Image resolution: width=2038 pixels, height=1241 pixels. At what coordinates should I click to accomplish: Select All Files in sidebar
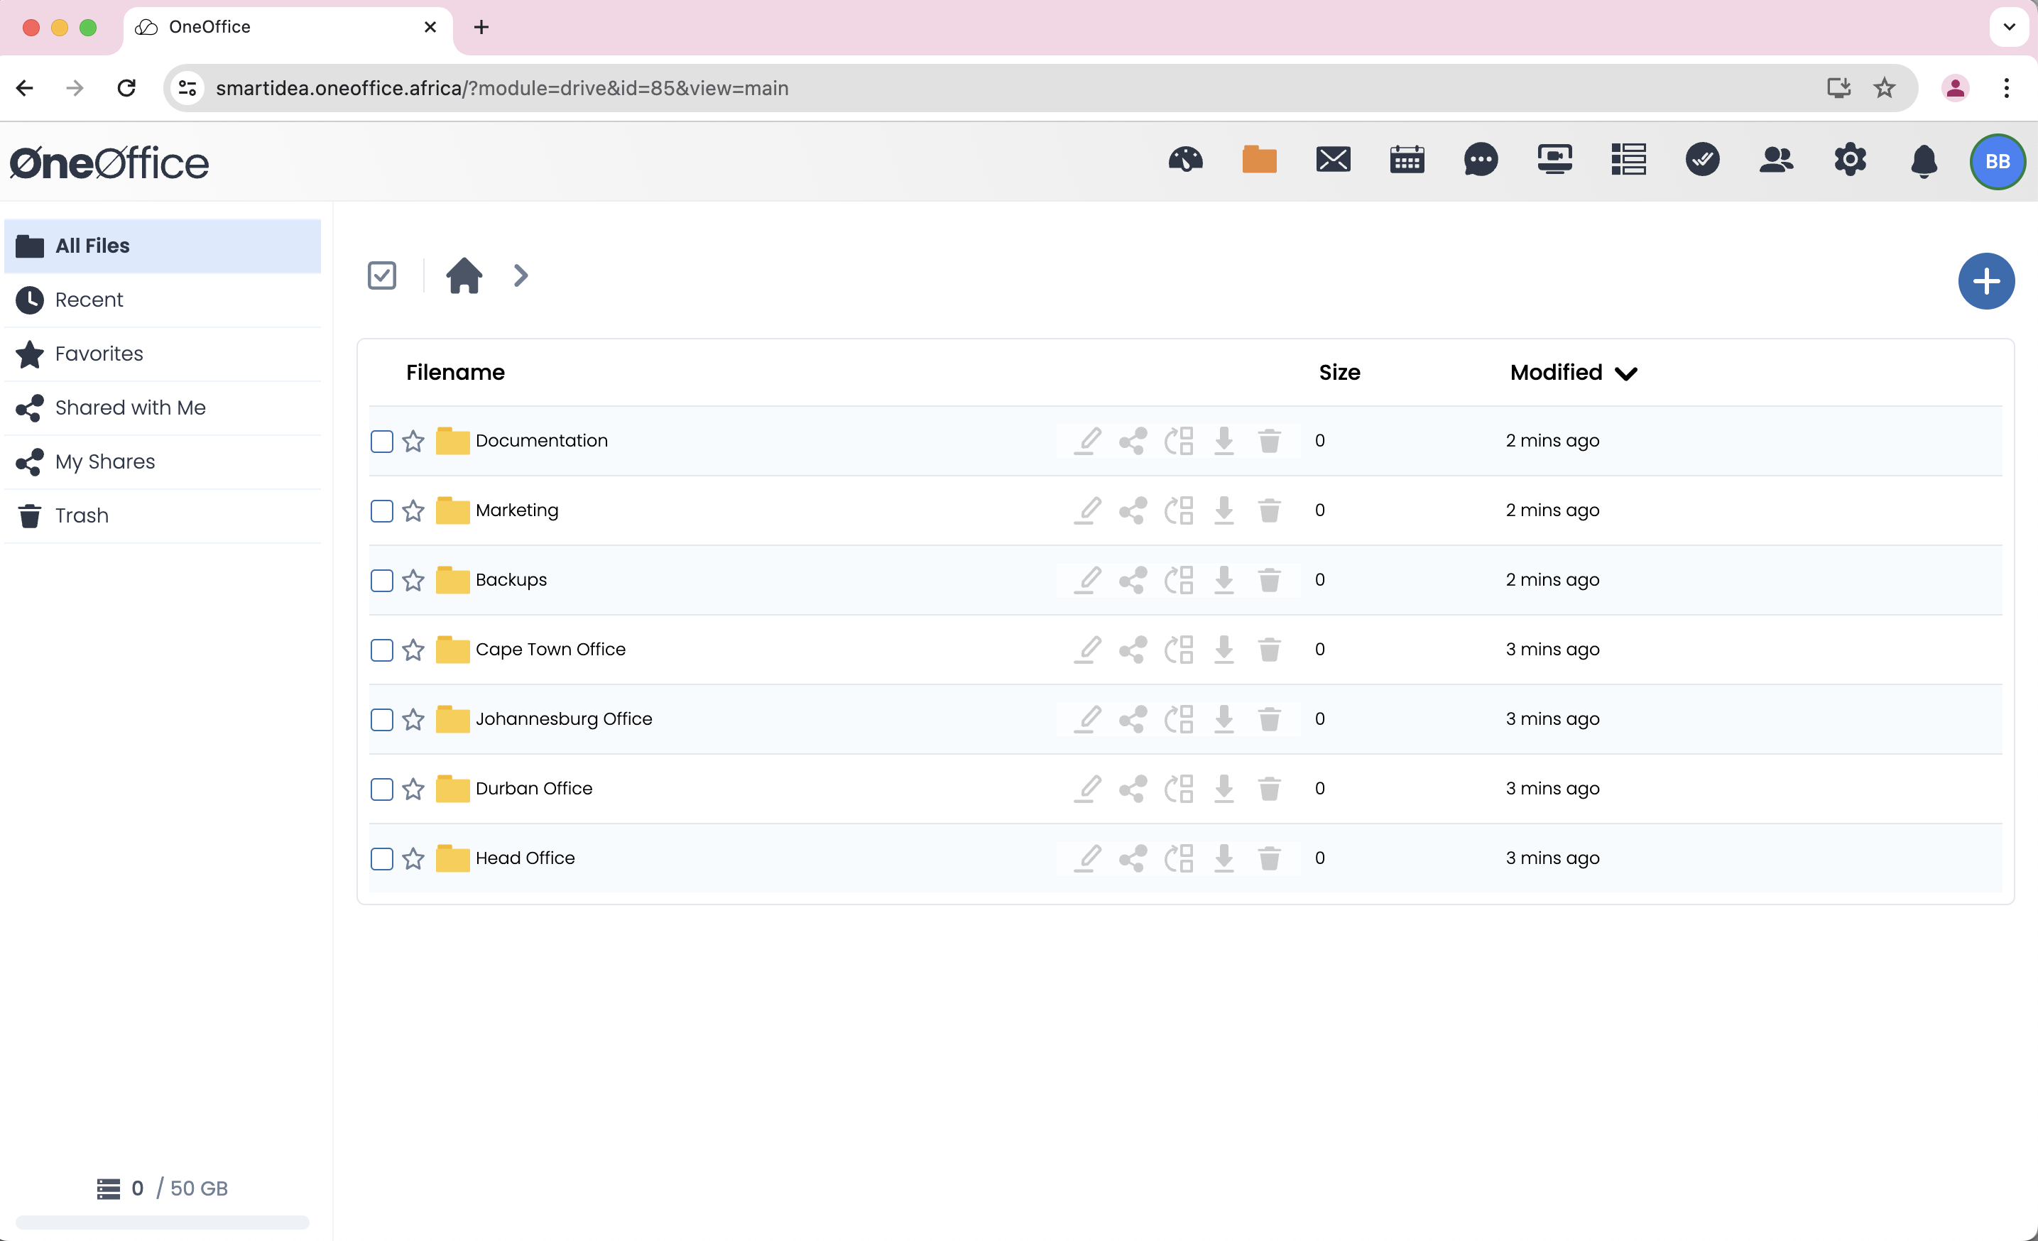tap(162, 246)
